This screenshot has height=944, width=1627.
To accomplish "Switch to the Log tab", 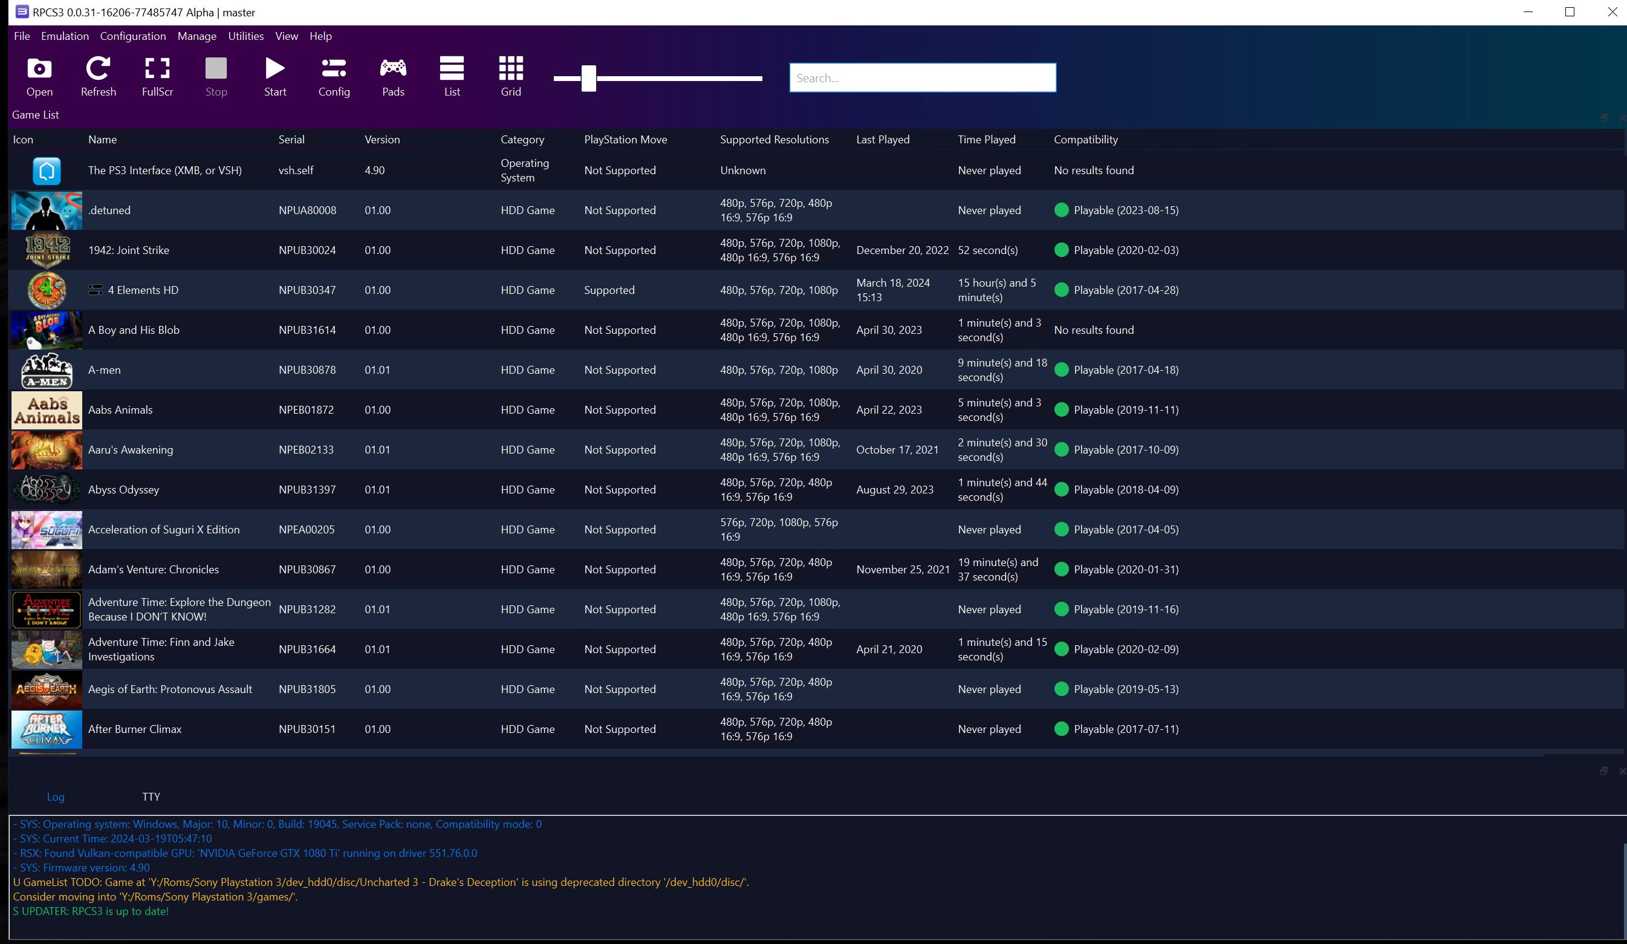I will point(56,797).
